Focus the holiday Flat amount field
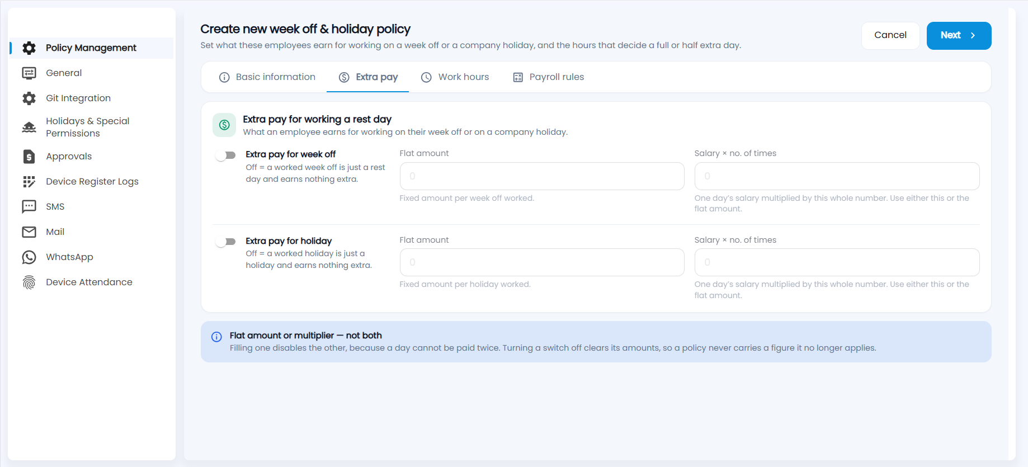This screenshot has width=1028, height=467. [542, 262]
